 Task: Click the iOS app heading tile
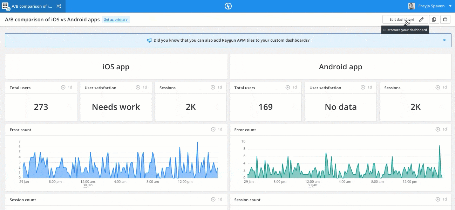point(116,66)
